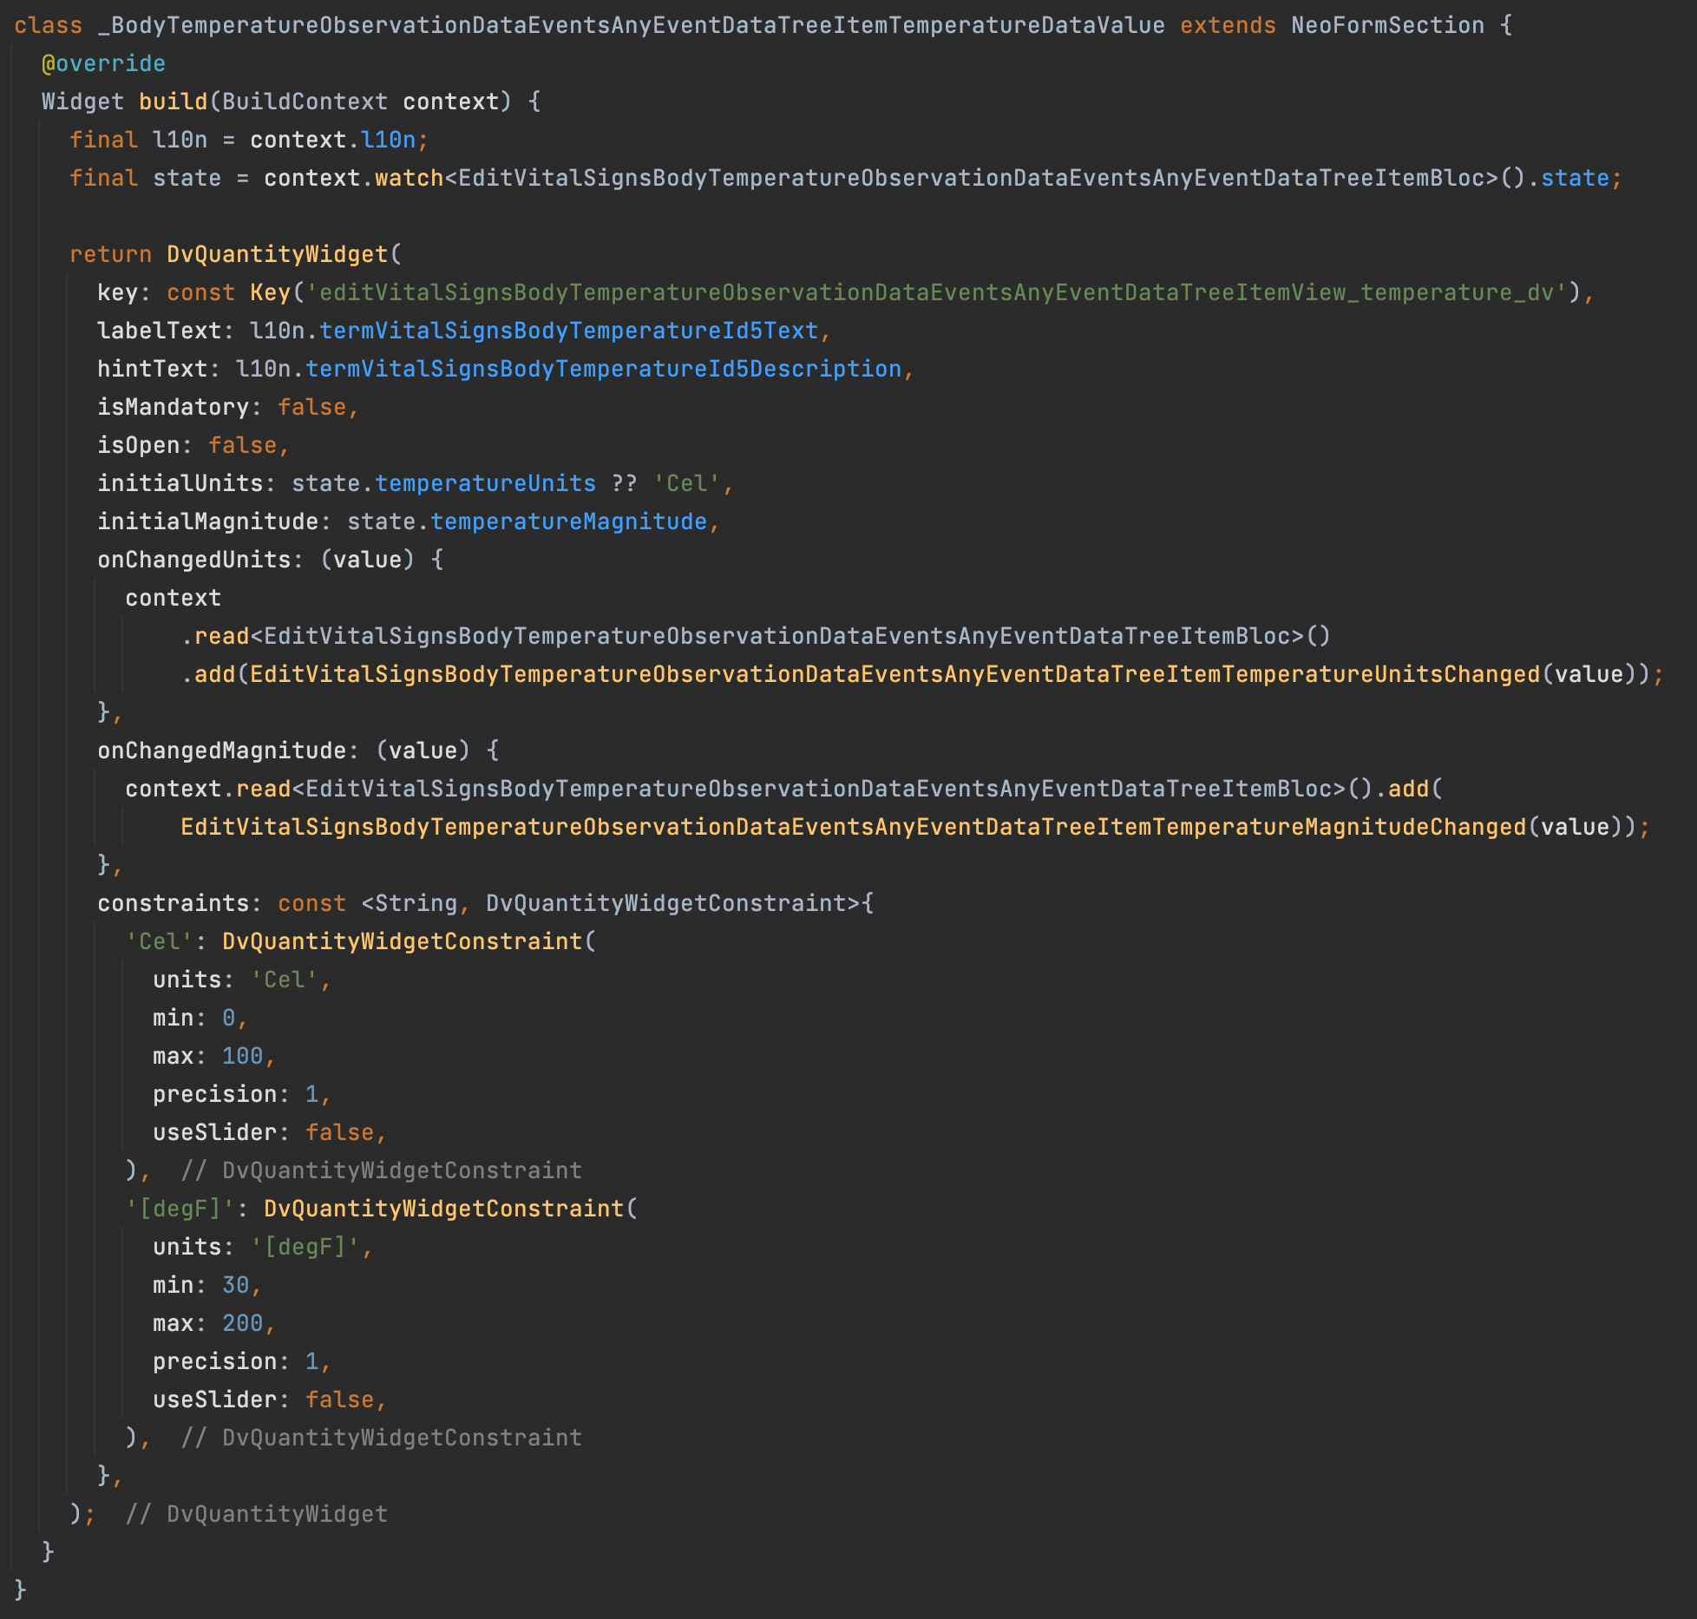This screenshot has height=1619, width=1697.
Task: Click the class name _BodyTemperatureObservationDataEventsAnyEventDataTreeItemTemperatureDataValue
Action: point(632,25)
